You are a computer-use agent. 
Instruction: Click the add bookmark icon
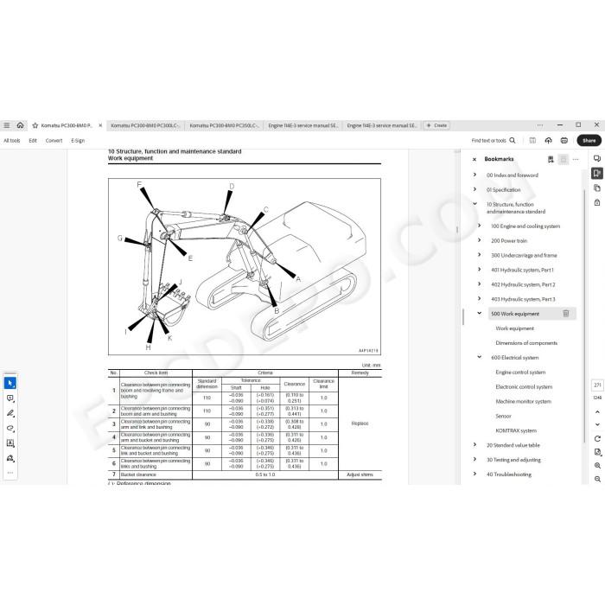pyautogui.click(x=551, y=159)
